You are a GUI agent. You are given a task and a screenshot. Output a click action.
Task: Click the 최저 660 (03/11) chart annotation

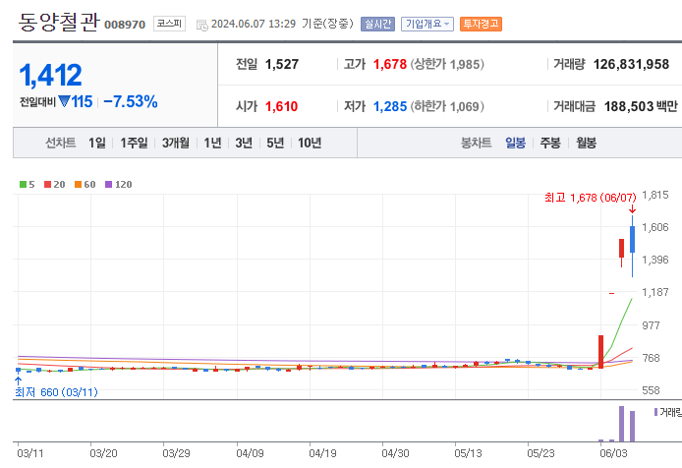tap(56, 392)
